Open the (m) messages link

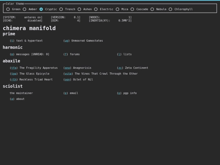[x=12, y=54]
